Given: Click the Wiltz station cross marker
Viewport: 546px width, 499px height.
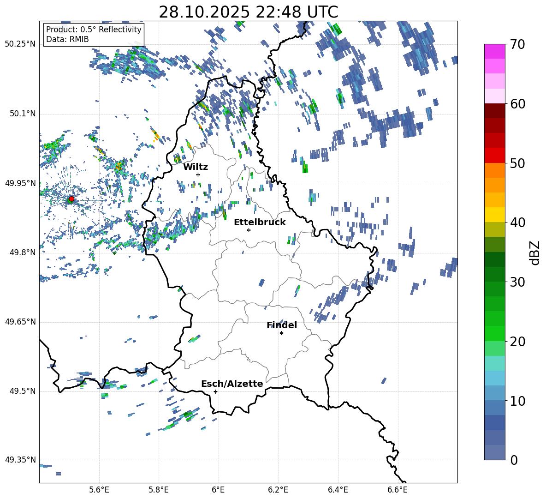Looking at the screenshot, I should pos(198,174).
